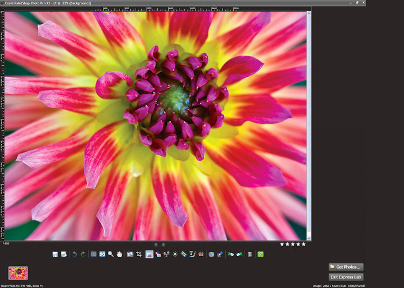Redo the last undone edit
Screen dimensions: 404x288
[83, 254]
